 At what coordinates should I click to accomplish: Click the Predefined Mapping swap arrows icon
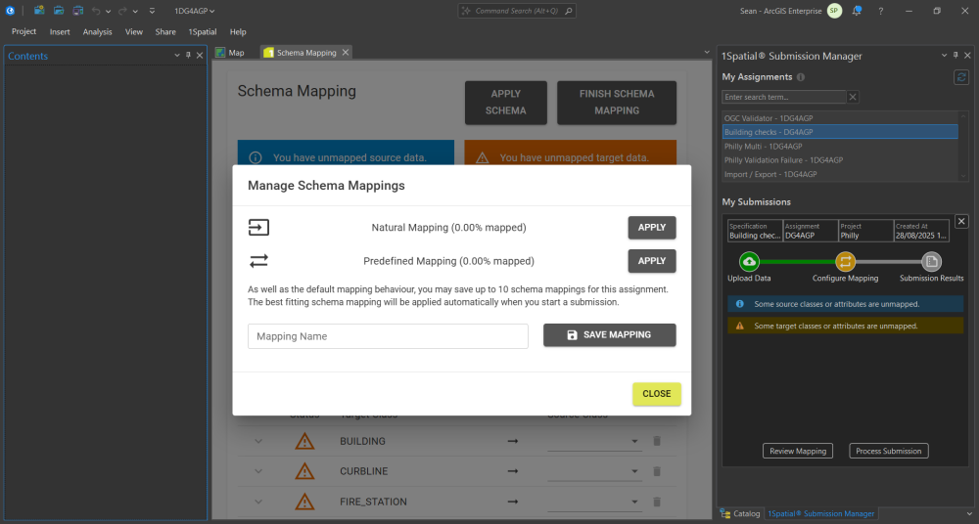(258, 261)
